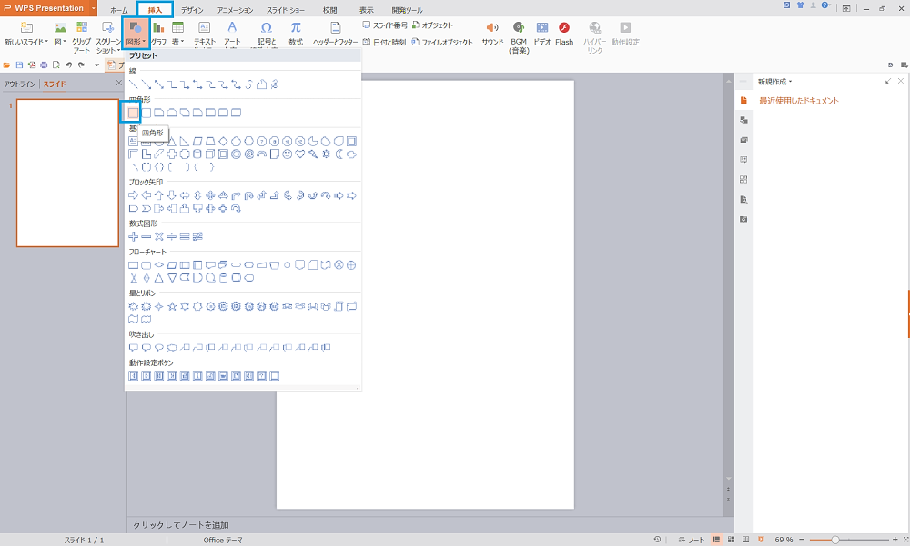The width and height of the screenshot is (910, 546).
Task: Insert an equation with 数式 pi icon
Action: pyautogui.click(x=296, y=34)
